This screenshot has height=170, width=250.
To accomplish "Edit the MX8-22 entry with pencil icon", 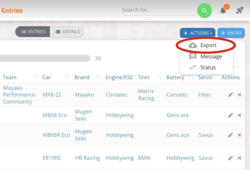I will pos(231,95).
